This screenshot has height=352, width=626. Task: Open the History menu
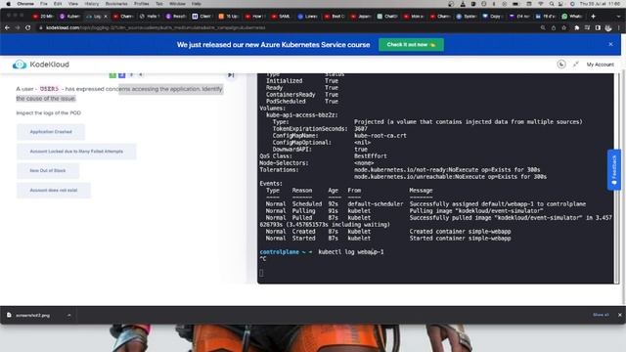point(91,4)
